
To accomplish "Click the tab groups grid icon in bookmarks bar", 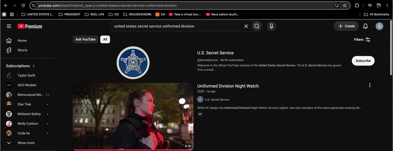I will tap(12, 14).
